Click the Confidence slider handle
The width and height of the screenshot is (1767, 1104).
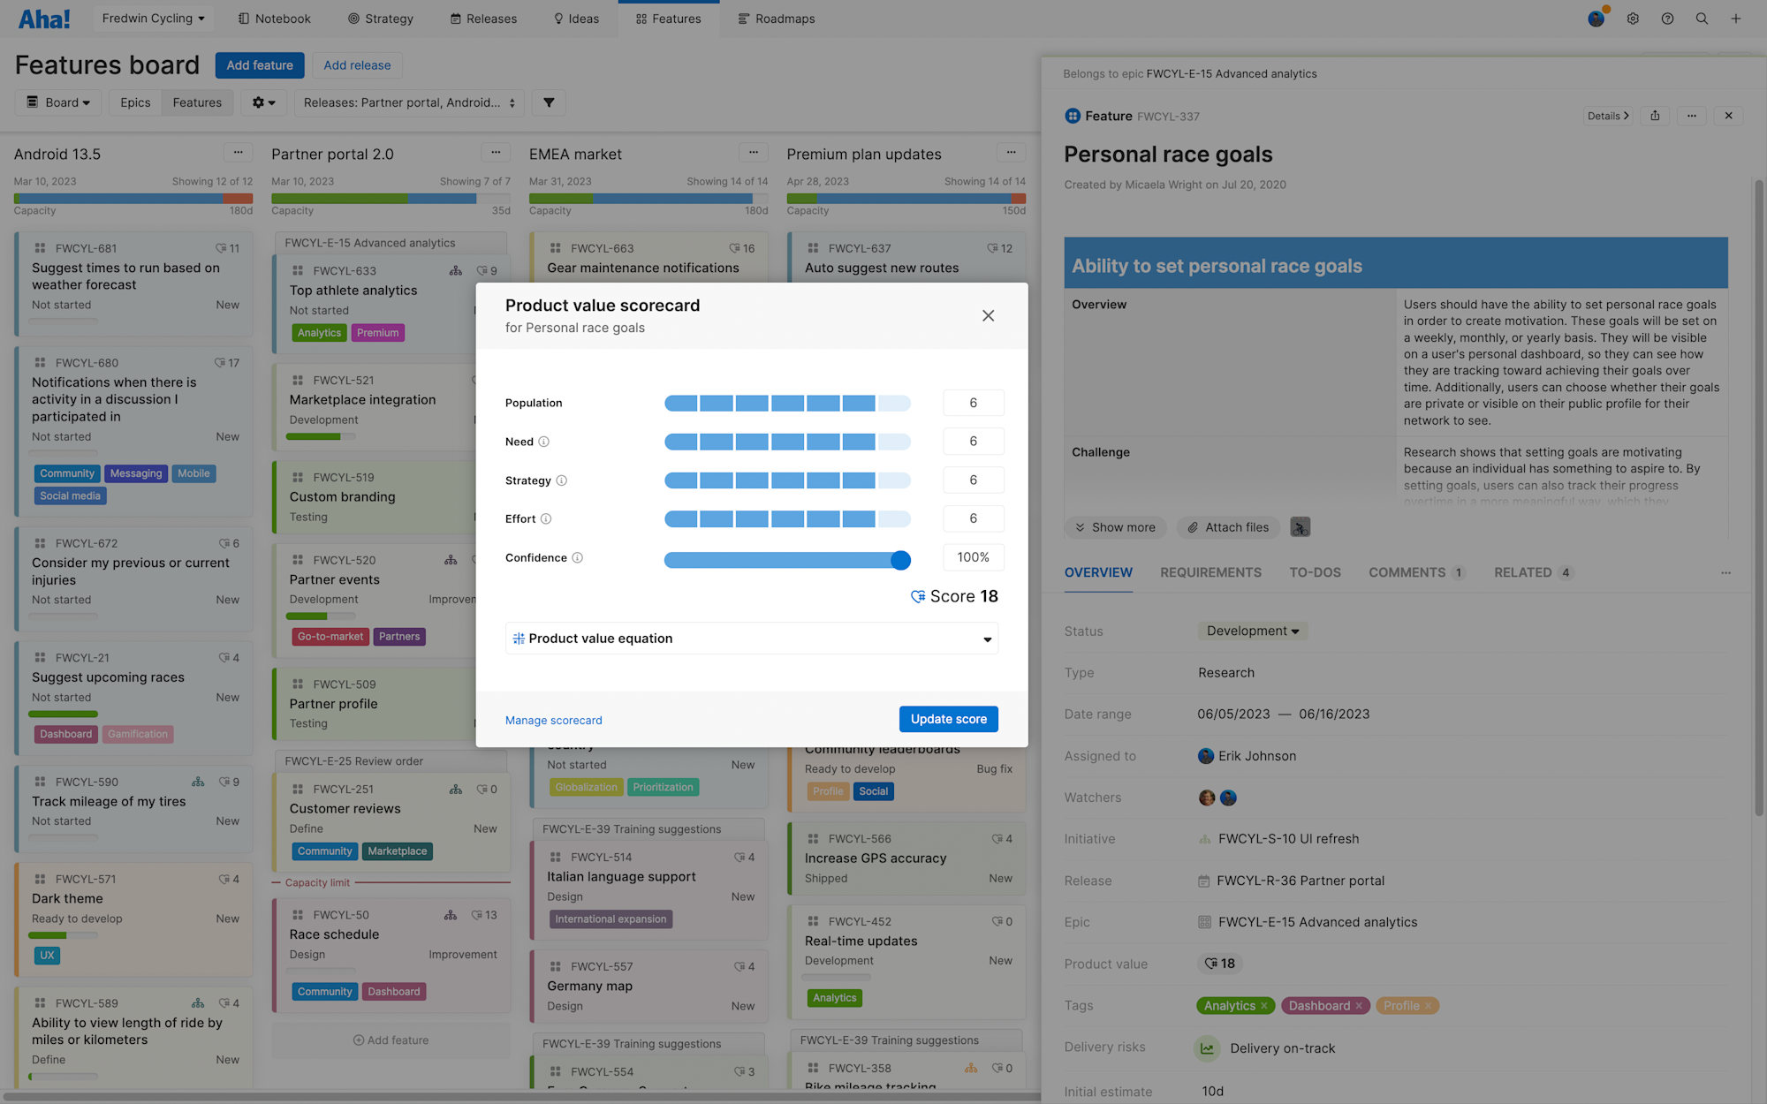point(900,560)
